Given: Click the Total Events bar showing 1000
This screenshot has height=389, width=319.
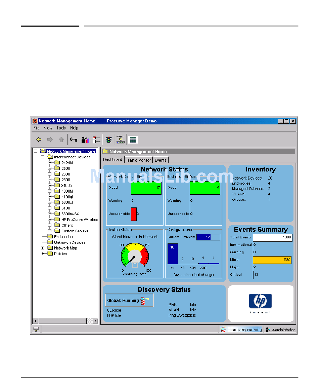Looking at the screenshot, I should [x=273, y=237].
